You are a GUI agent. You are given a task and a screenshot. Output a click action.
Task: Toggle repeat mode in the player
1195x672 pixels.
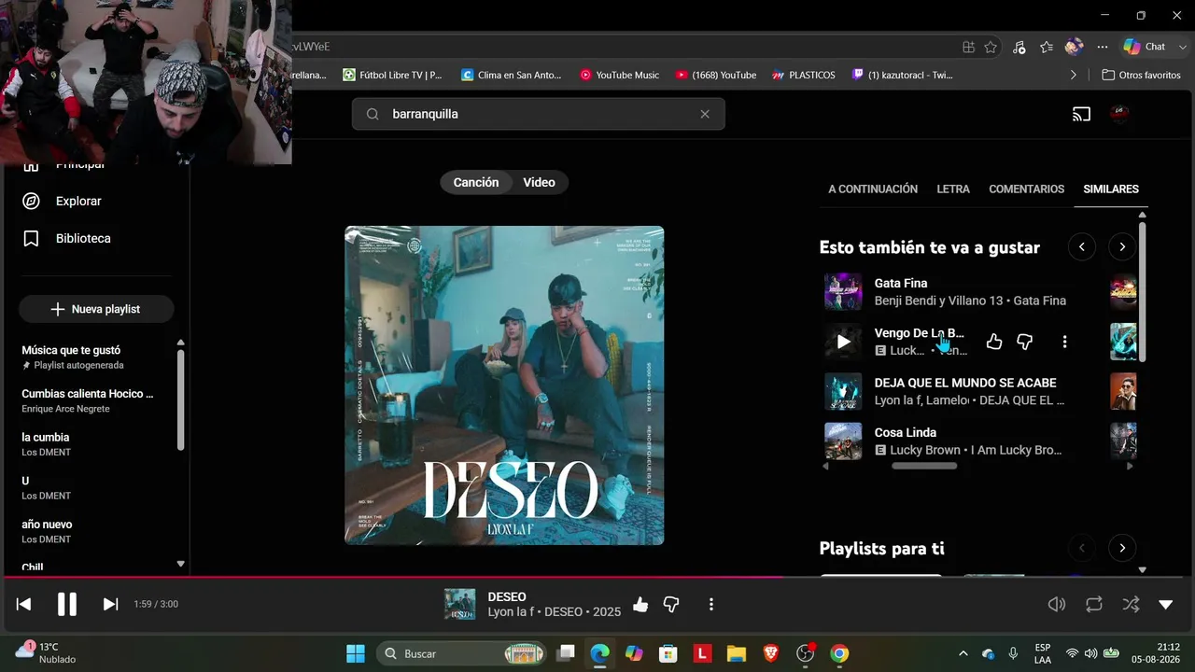pos(1094,604)
